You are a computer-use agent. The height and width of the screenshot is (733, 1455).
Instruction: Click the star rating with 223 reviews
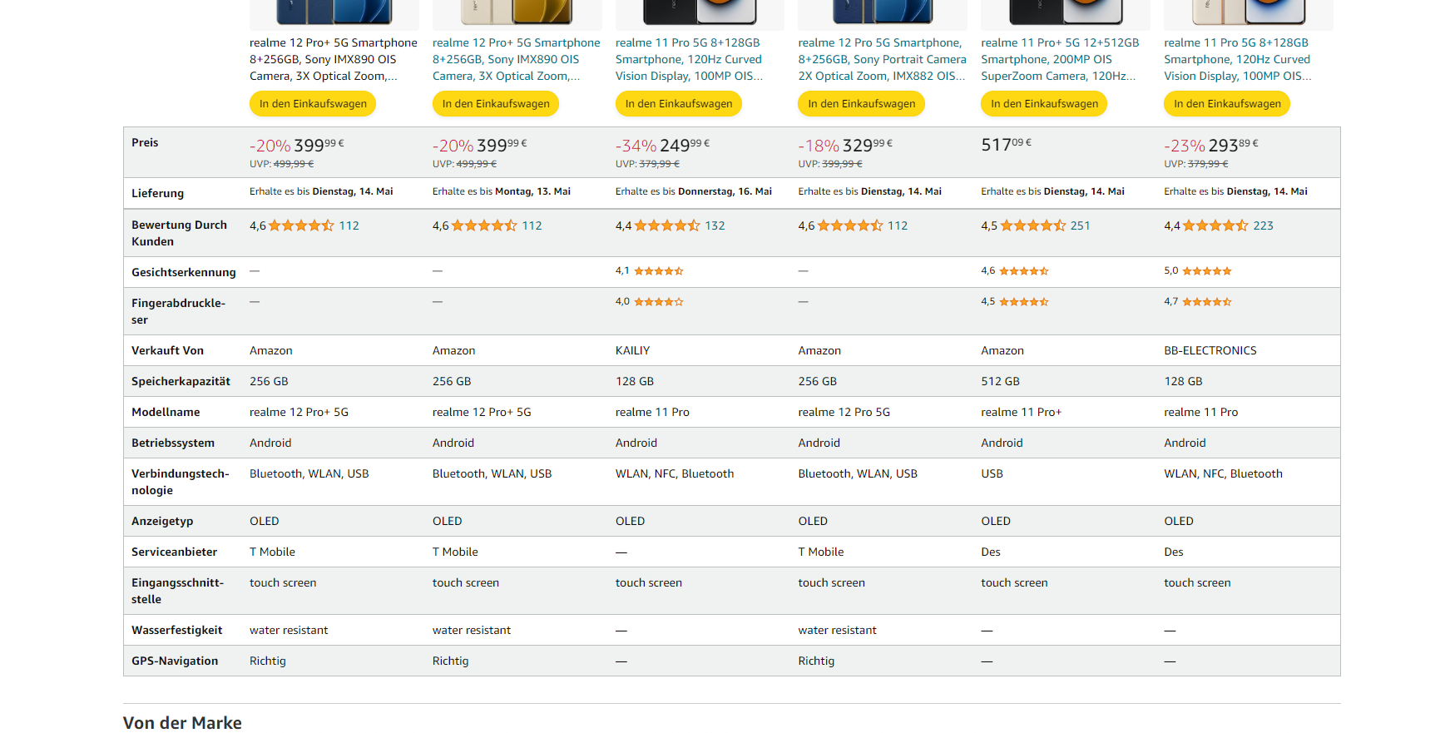pyautogui.click(x=1215, y=225)
